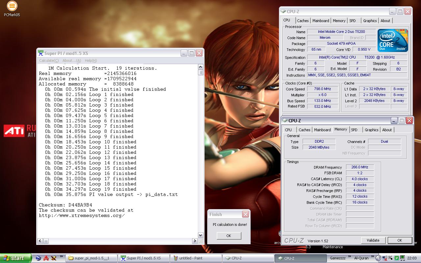
Task: Switch to Mainboard tab in front CPU-Z window
Action: click(x=322, y=130)
